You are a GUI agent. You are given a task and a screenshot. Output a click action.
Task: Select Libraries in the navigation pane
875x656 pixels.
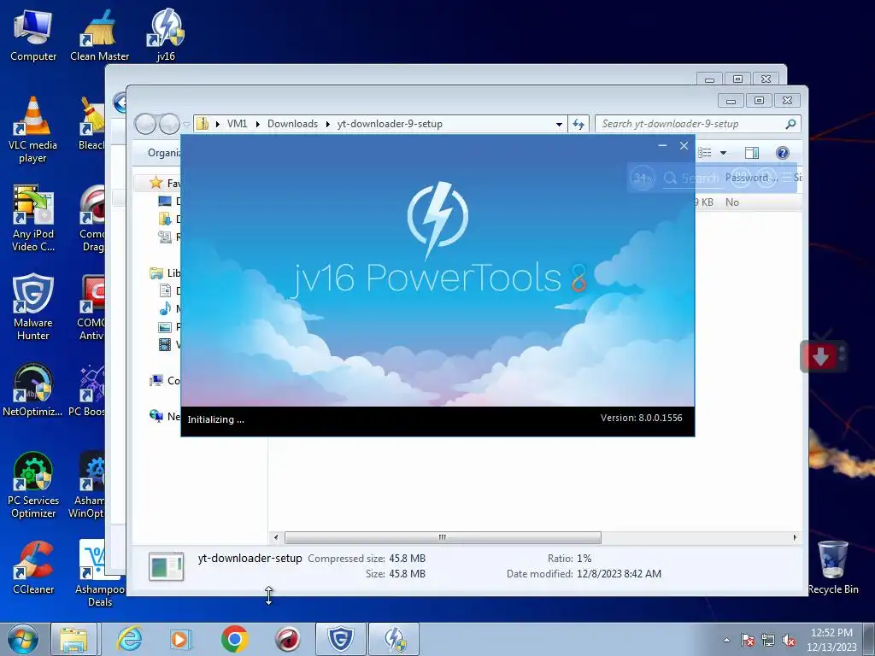click(x=165, y=272)
